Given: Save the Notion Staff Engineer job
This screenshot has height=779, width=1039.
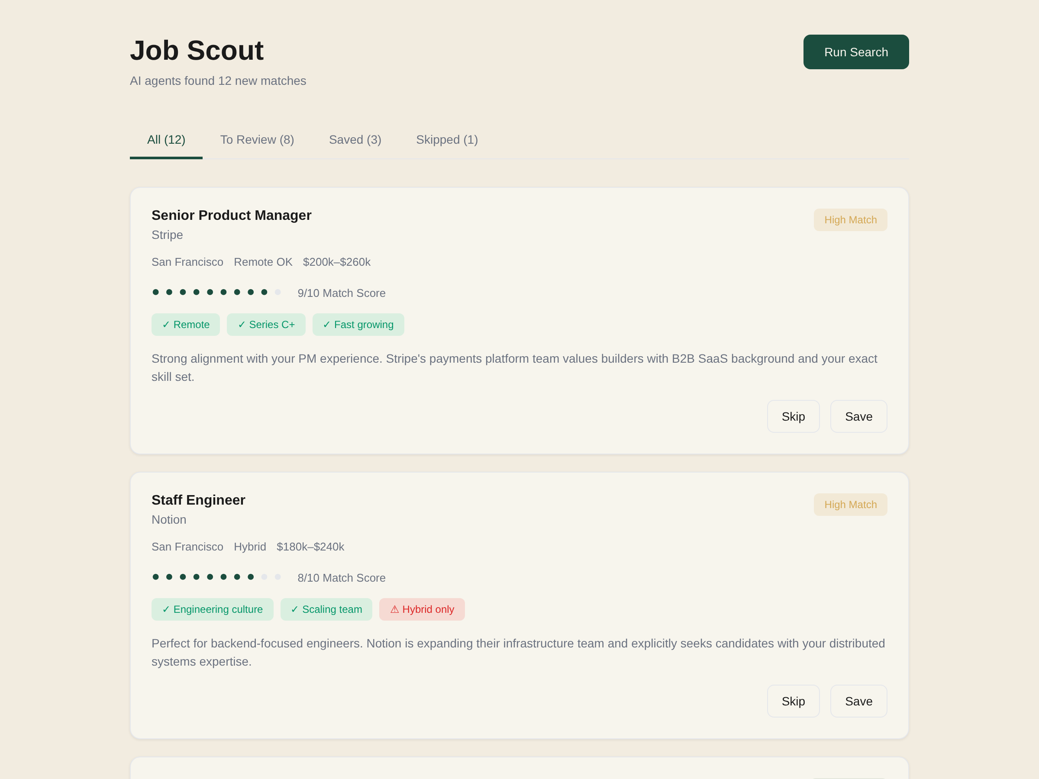Looking at the screenshot, I should 858,701.
